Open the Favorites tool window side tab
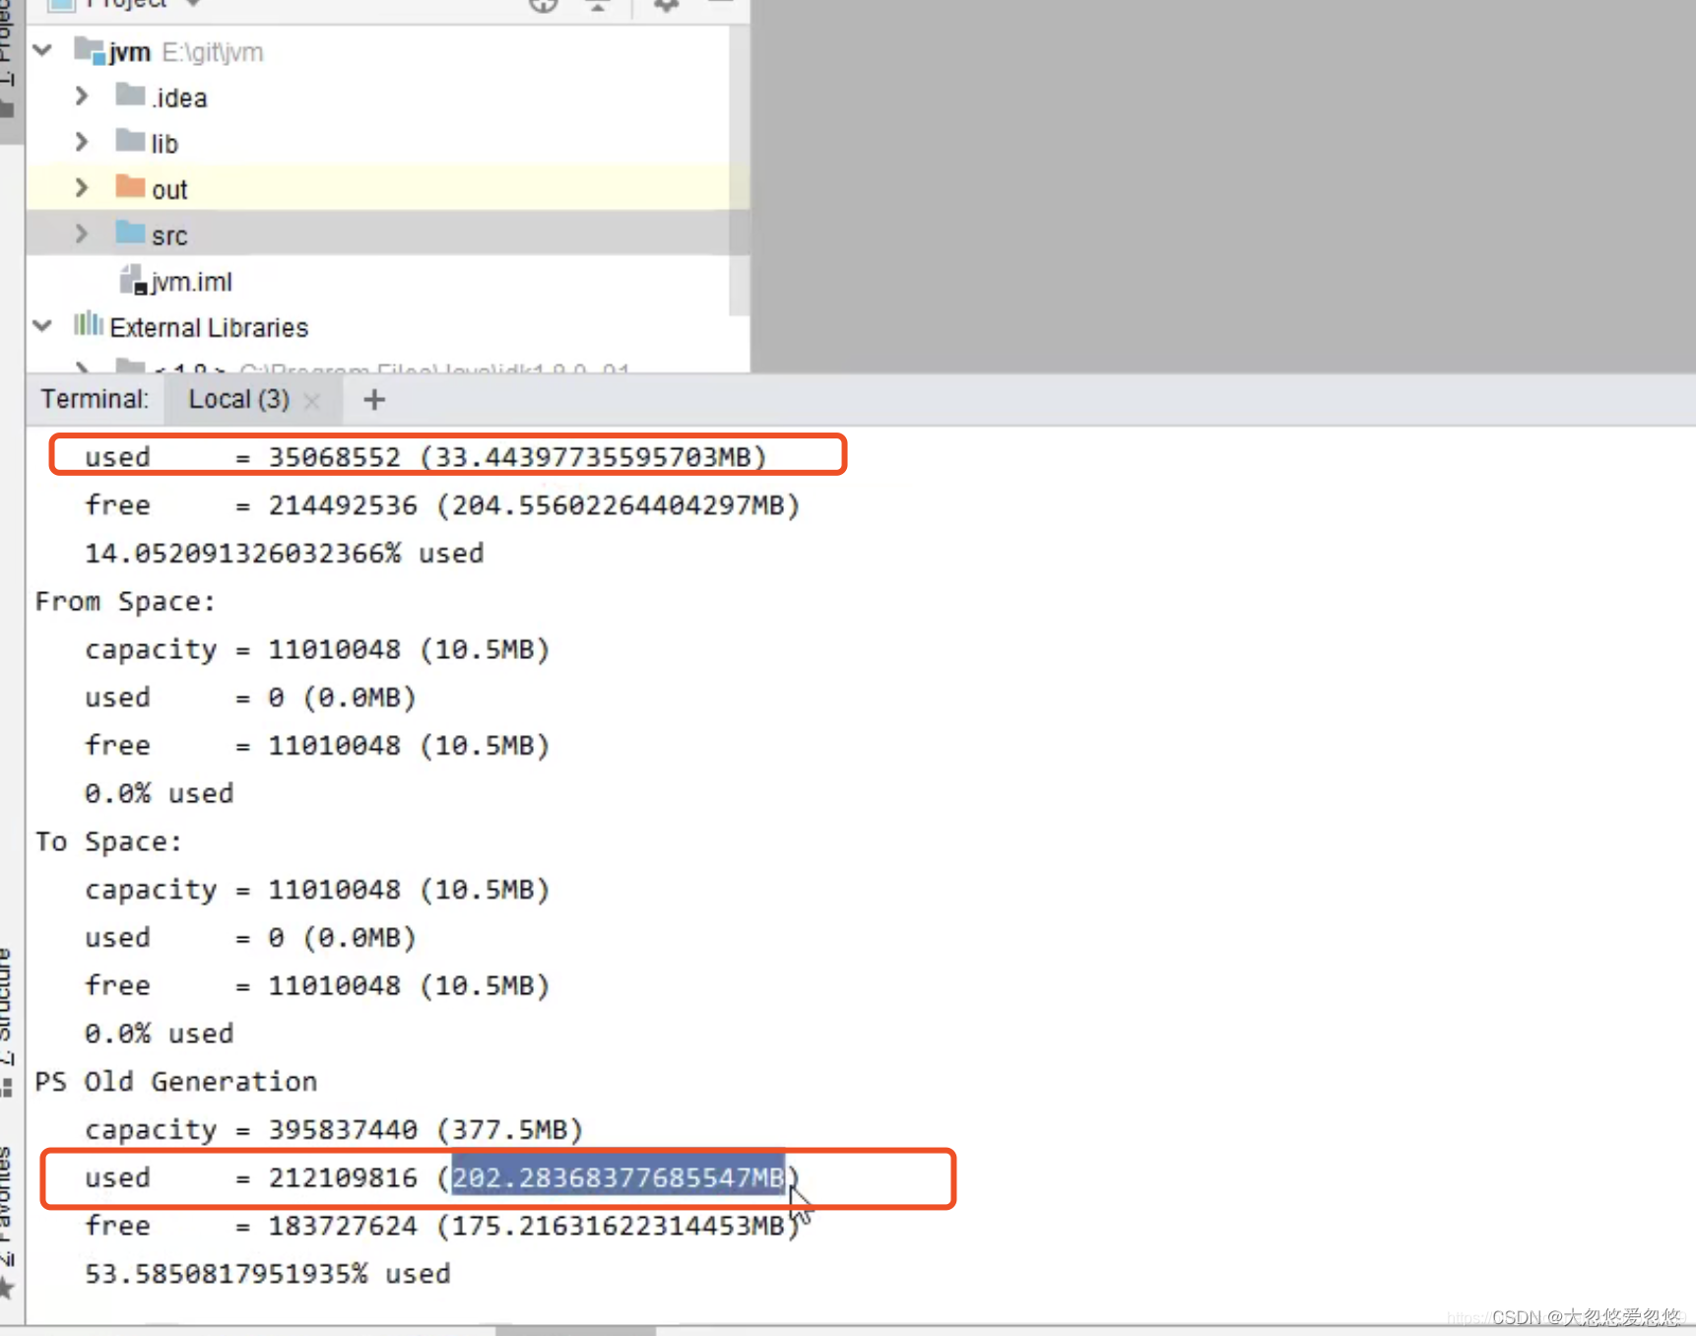 click(x=8, y=1222)
